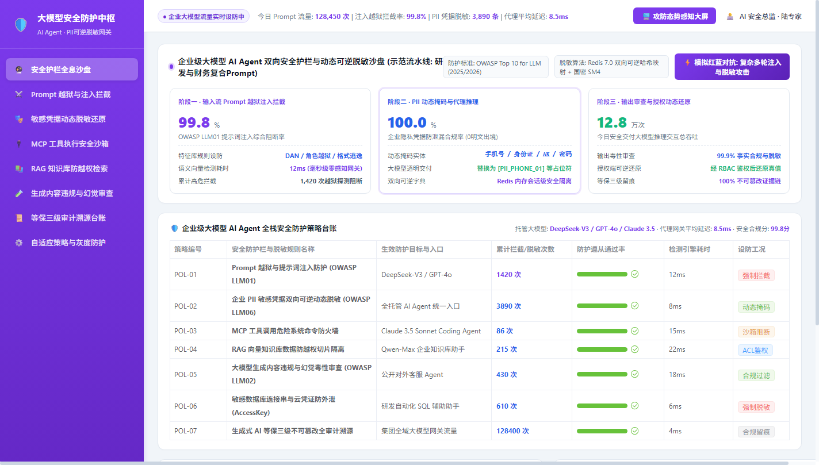Click the 12.8 万次 throughput figure
This screenshot has width=819, height=465.
click(x=621, y=123)
